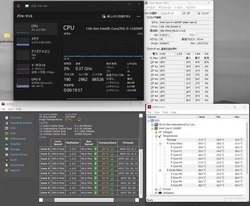Image resolution: width=250 pixels, height=206 pixels.
Task: Open the Summary section icon in Speccy
Action: pos(7,118)
